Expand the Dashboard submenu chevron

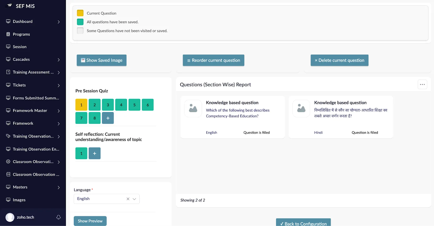(x=59, y=22)
